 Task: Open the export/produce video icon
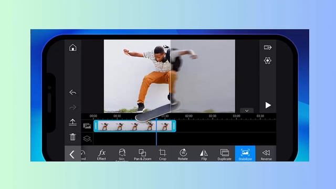268,47
